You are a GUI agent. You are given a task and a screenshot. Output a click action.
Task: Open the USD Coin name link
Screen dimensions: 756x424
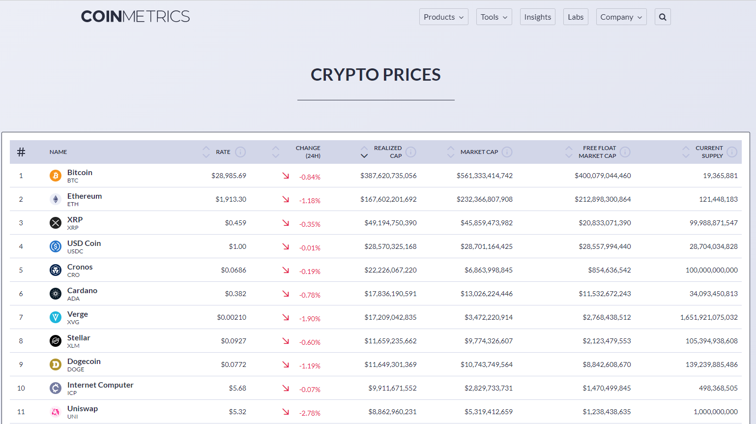coord(84,243)
